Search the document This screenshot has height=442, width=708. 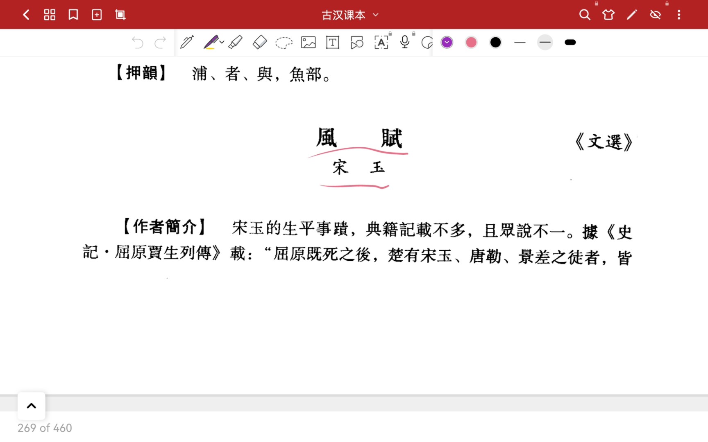(x=585, y=15)
